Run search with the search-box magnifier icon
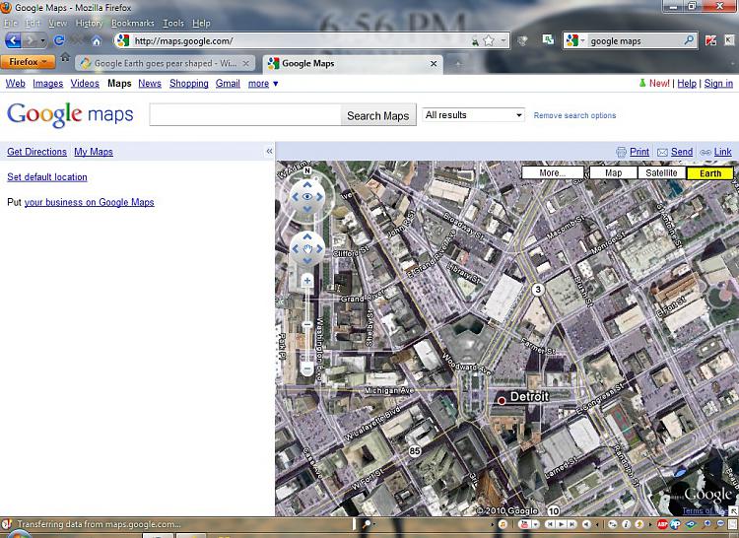739x538 pixels. click(x=689, y=40)
